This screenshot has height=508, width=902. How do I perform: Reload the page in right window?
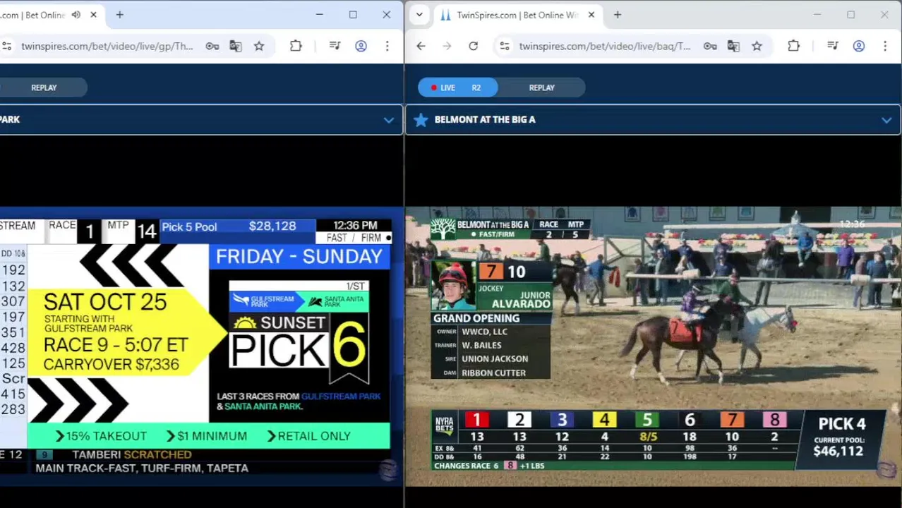click(x=473, y=46)
